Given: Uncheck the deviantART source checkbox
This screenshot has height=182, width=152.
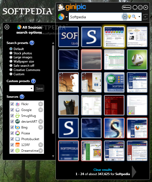Looking at the screenshot, I should (x=12, y=121).
